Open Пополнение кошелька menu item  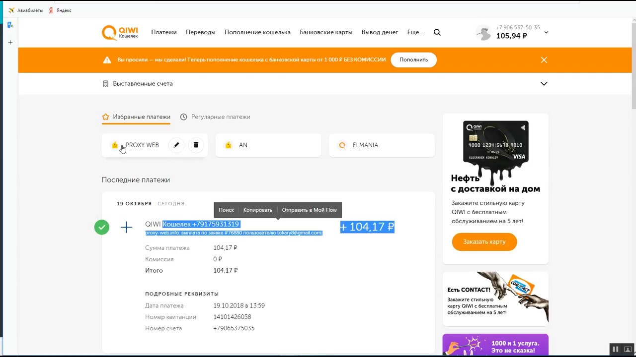click(257, 32)
